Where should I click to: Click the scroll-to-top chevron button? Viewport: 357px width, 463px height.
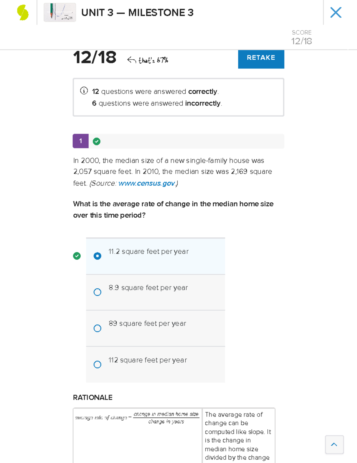tap(334, 445)
